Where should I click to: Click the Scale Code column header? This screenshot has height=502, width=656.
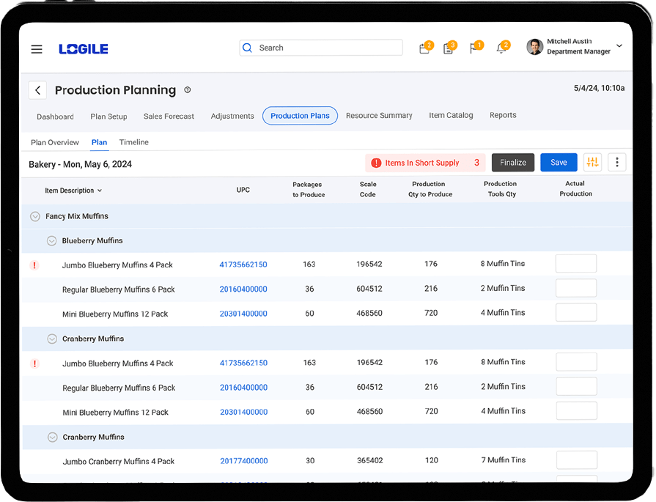[x=368, y=189]
